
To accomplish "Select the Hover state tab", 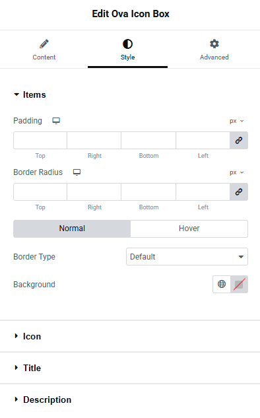I will tap(189, 228).
